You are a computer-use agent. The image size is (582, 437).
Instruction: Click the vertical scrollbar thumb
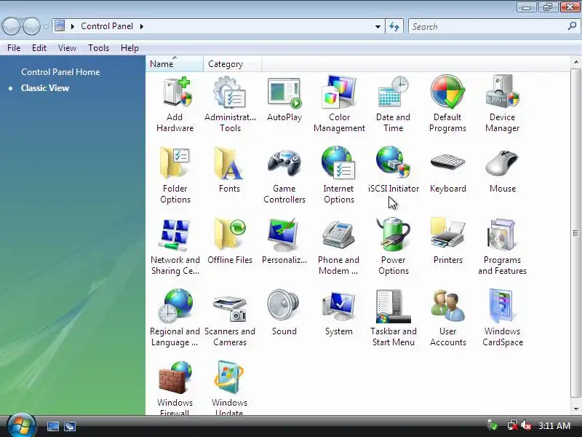pyautogui.click(x=576, y=233)
